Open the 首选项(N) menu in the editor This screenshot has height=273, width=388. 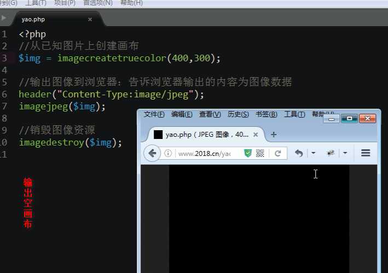coord(98,3)
